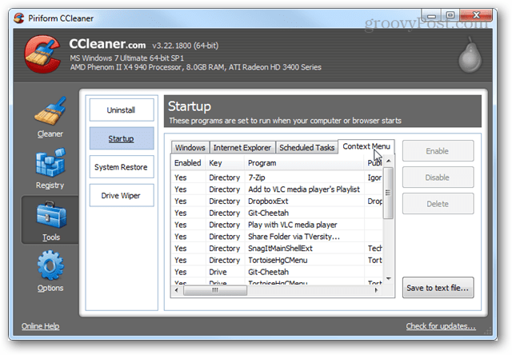Click the Piriform pear icon
The width and height of the screenshot is (512, 355).
tap(470, 55)
